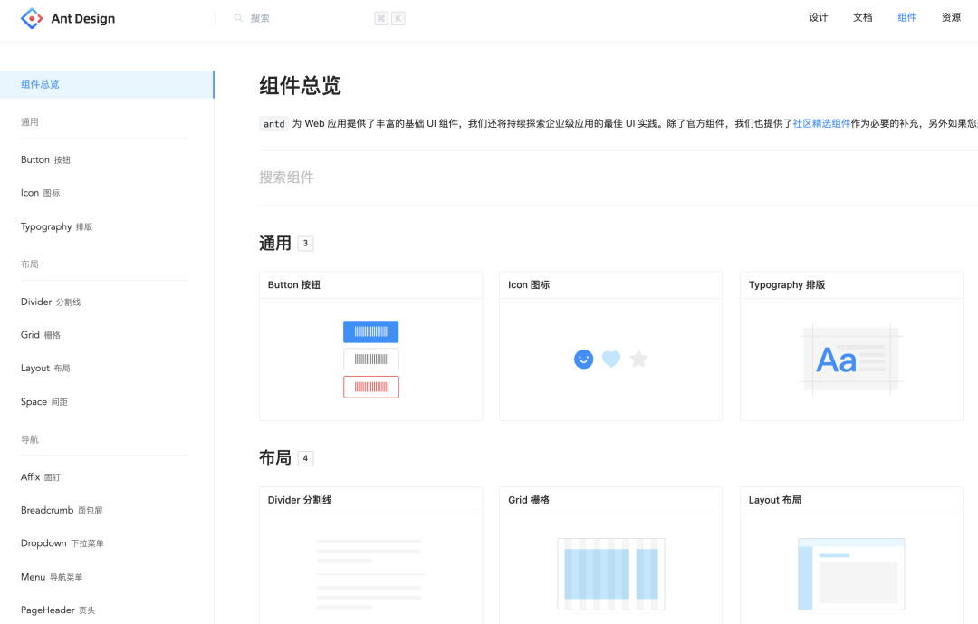The height and width of the screenshot is (624, 978).
Task: Follow the 社区精选组件 link
Action: pyautogui.click(x=821, y=123)
